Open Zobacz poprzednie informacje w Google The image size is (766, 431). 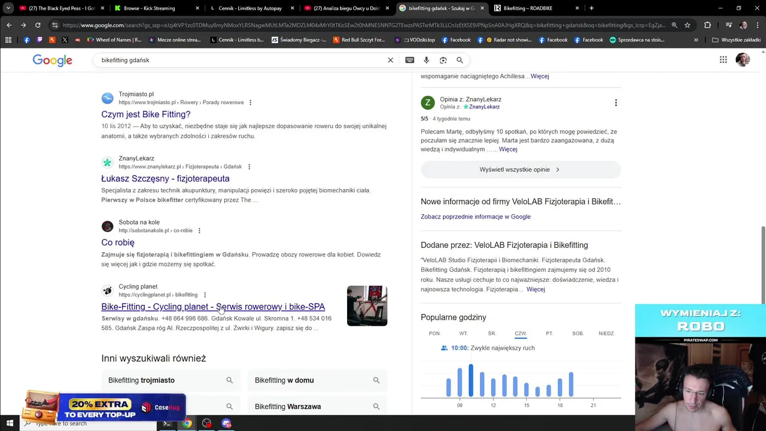475,217
